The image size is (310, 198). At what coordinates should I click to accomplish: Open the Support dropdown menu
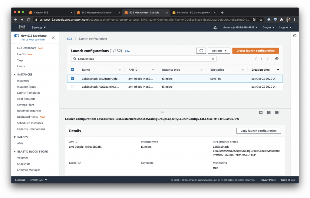pos(285,28)
